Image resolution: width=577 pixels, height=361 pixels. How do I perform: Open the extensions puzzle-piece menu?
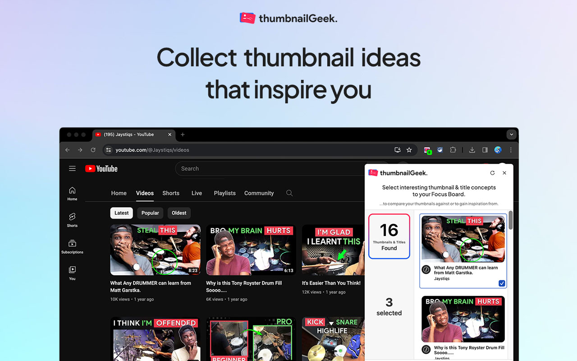(453, 150)
